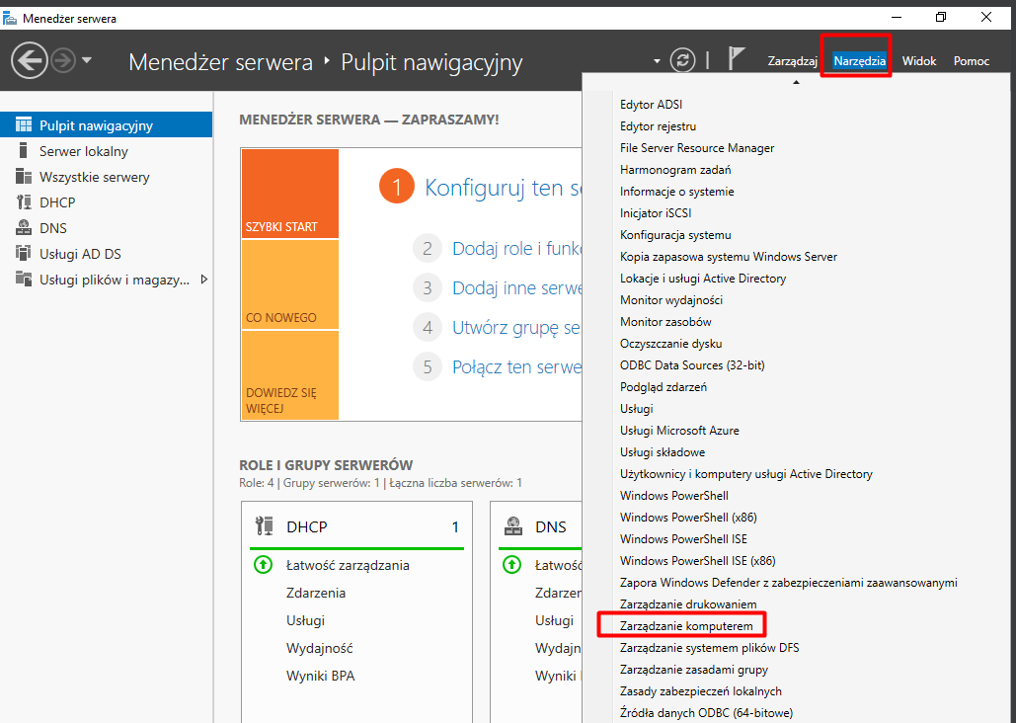Expand Usługi plików i magazynowania arrow
The image size is (1016, 723).
(x=204, y=280)
